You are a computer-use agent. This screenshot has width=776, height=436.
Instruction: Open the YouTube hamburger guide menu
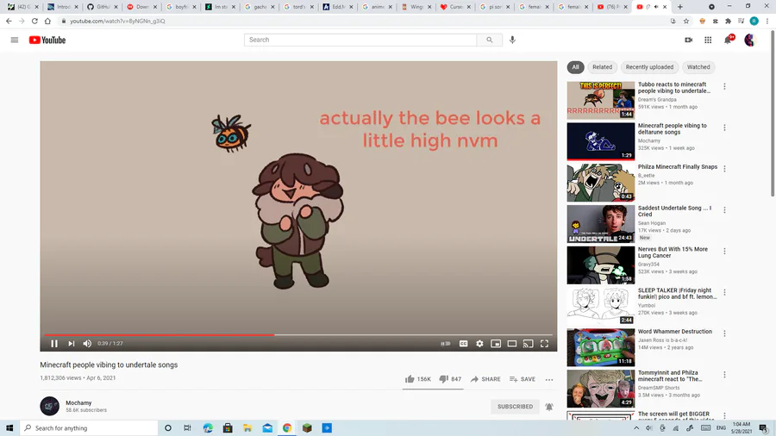pyautogui.click(x=15, y=40)
